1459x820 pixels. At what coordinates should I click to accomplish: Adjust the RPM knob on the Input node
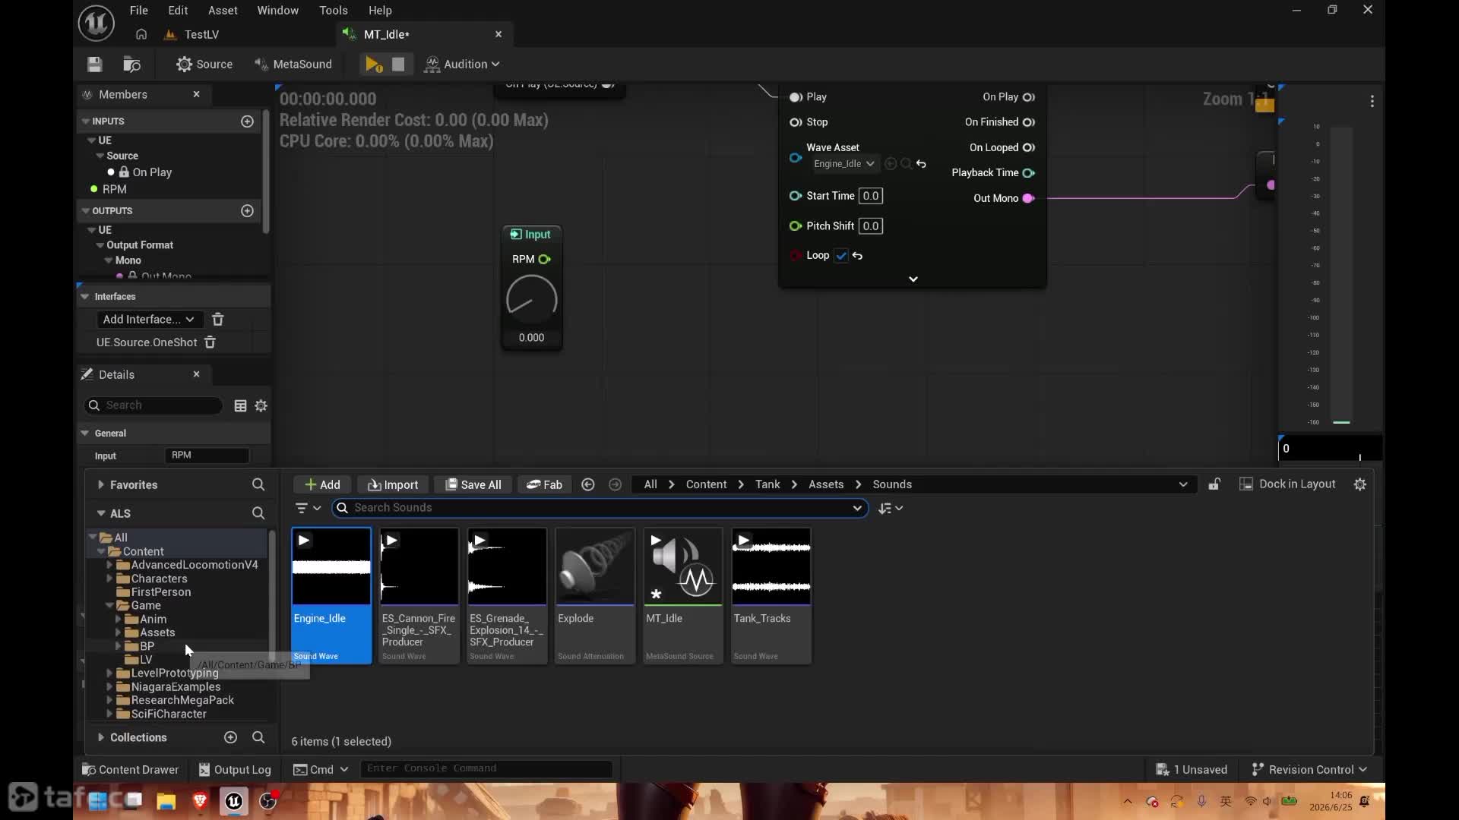pos(532,300)
